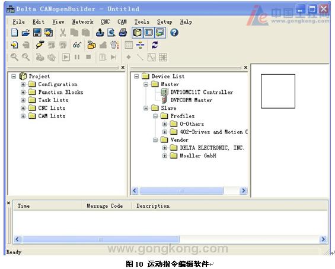The width and height of the screenshot is (335, 269).
Task: Toggle the project box view button
Action: coord(137,33)
